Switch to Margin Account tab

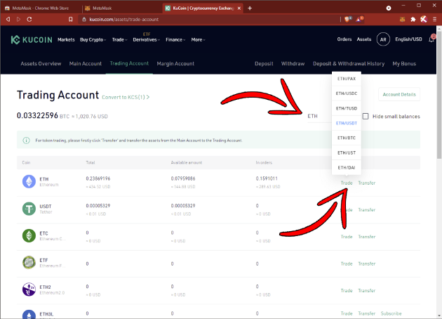[x=175, y=64]
